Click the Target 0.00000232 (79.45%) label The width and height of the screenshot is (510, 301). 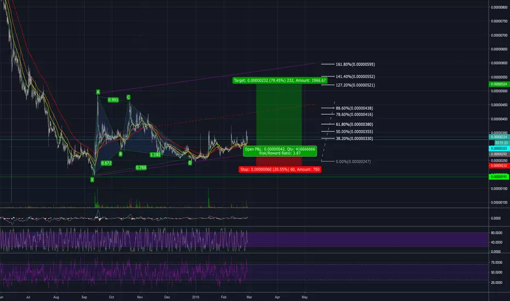(x=280, y=80)
